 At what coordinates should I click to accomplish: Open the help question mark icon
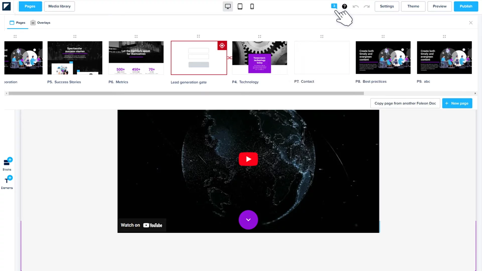click(344, 7)
